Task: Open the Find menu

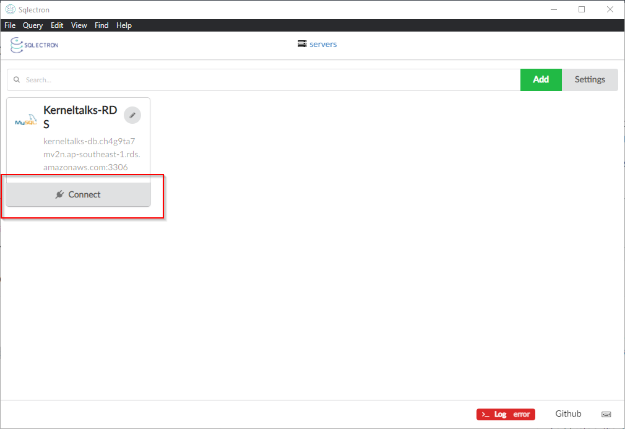Action: pos(101,25)
